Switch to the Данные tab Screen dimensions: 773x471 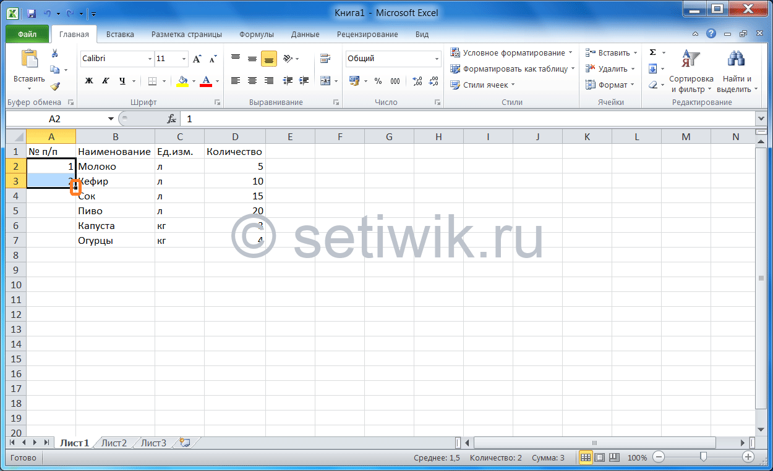[305, 35]
